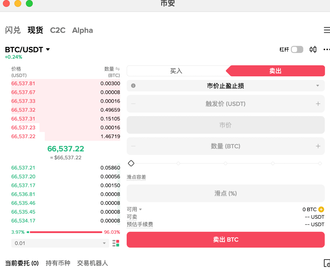The height and width of the screenshot is (270, 330).
Task: Click the three-dot more options icon
Action: pyautogui.click(x=327, y=49)
